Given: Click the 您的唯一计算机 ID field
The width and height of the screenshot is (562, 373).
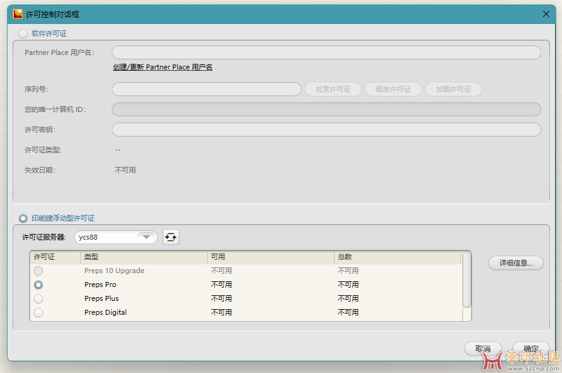Looking at the screenshot, I should (x=326, y=109).
